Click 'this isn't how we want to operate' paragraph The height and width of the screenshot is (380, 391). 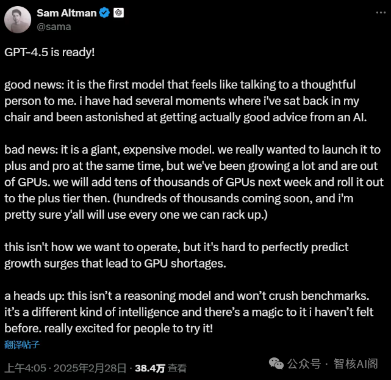[x=176, y=255]
